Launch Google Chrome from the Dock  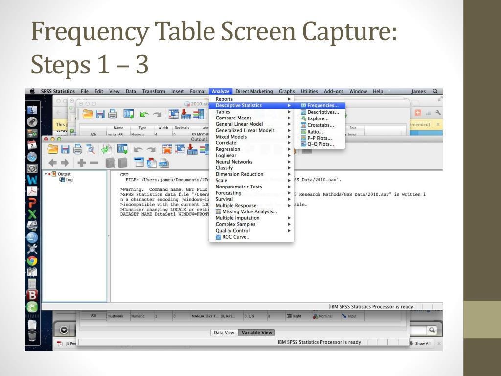point(32,261)
